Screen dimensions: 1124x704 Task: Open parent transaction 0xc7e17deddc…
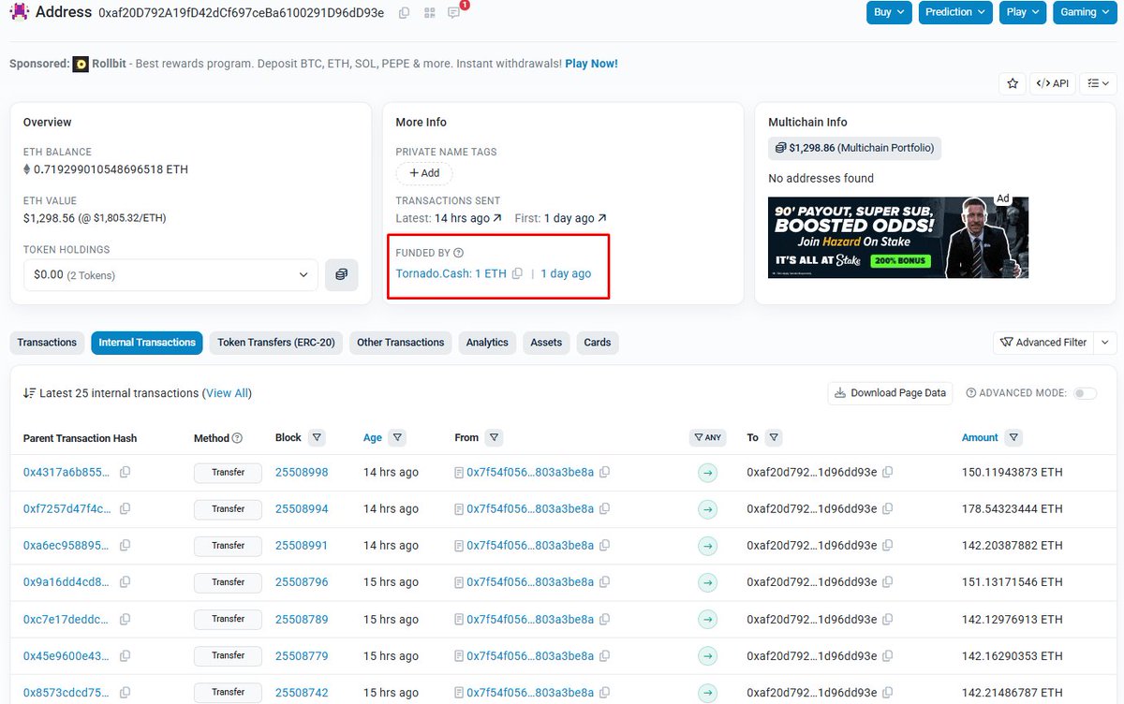tap(67, 619)
